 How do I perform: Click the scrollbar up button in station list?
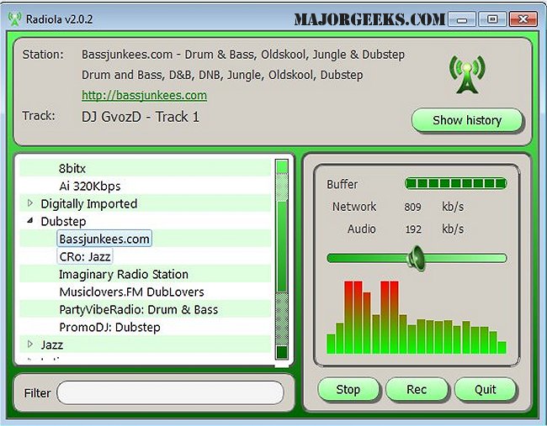(282, 166)
